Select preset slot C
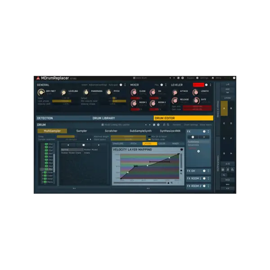 [224, 123]
